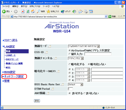Open the ファイル(F) menu
This screenshot has height=110, width=126.
tap(6, 6)
